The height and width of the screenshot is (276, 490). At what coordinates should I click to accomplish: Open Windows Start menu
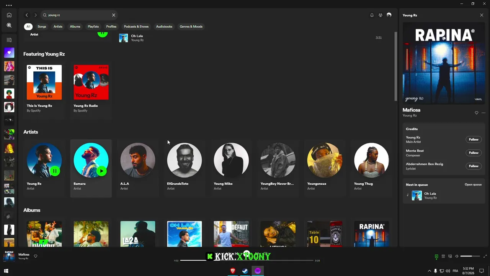click(x=6, y=271)
